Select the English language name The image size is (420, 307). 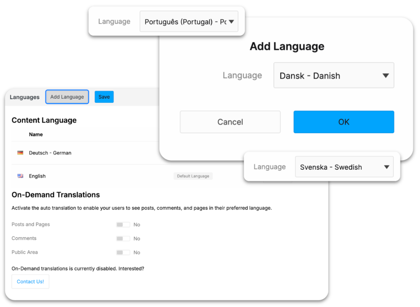click(37, 176)
